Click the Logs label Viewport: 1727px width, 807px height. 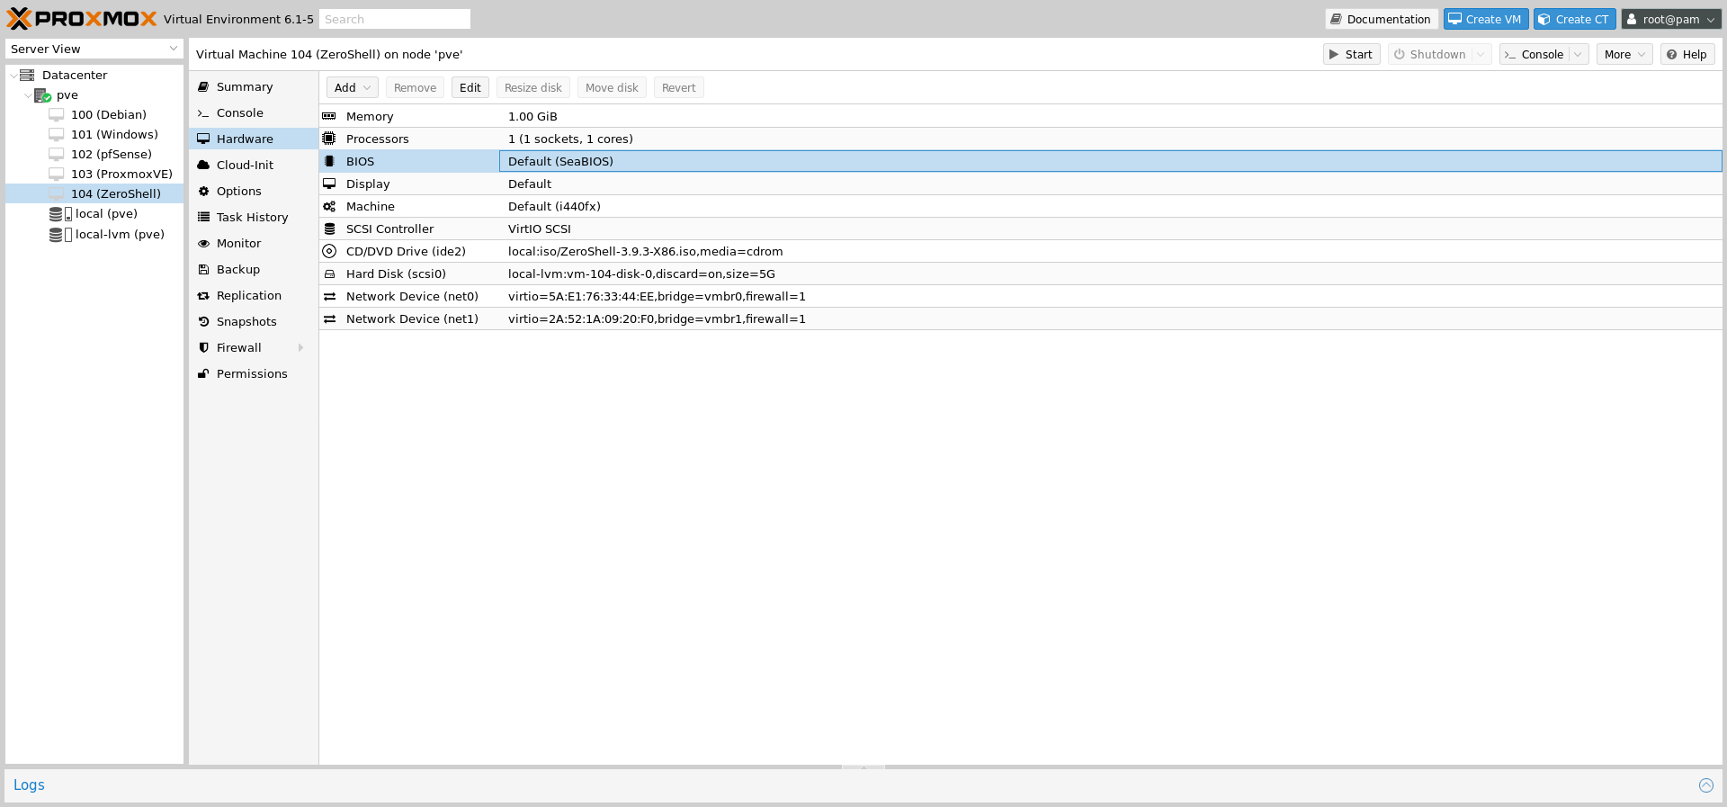29,785
